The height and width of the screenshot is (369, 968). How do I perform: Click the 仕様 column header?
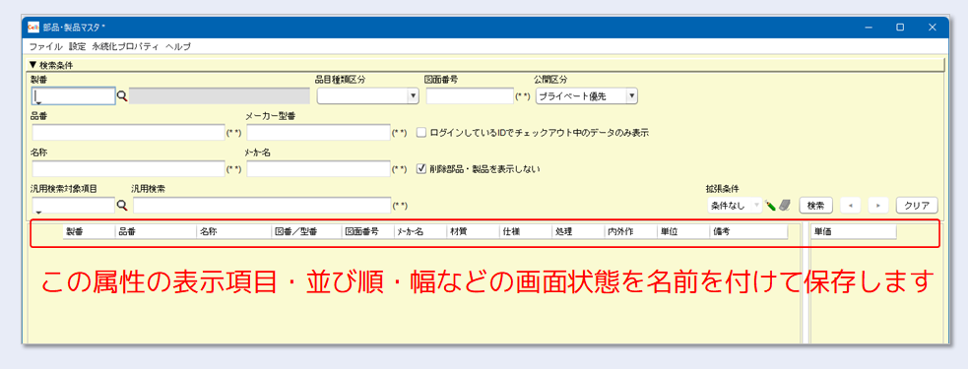click(526, 231)
